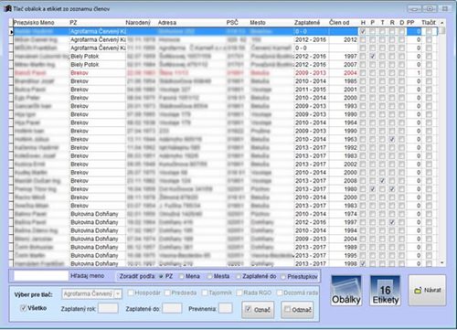Viewport: 457px width, 330px height.
Task: Click the Obálky envelope print icon
Action: pos(346,291)
